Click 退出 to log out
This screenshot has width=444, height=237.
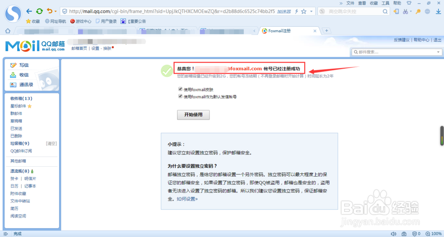pos(437,40)
